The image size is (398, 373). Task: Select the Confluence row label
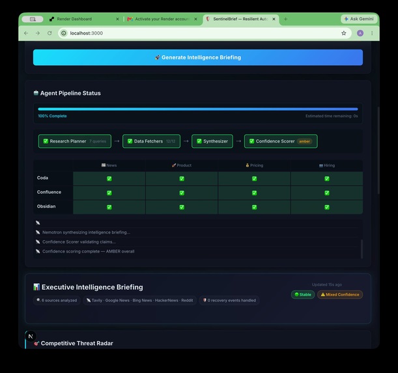(49, 192)
